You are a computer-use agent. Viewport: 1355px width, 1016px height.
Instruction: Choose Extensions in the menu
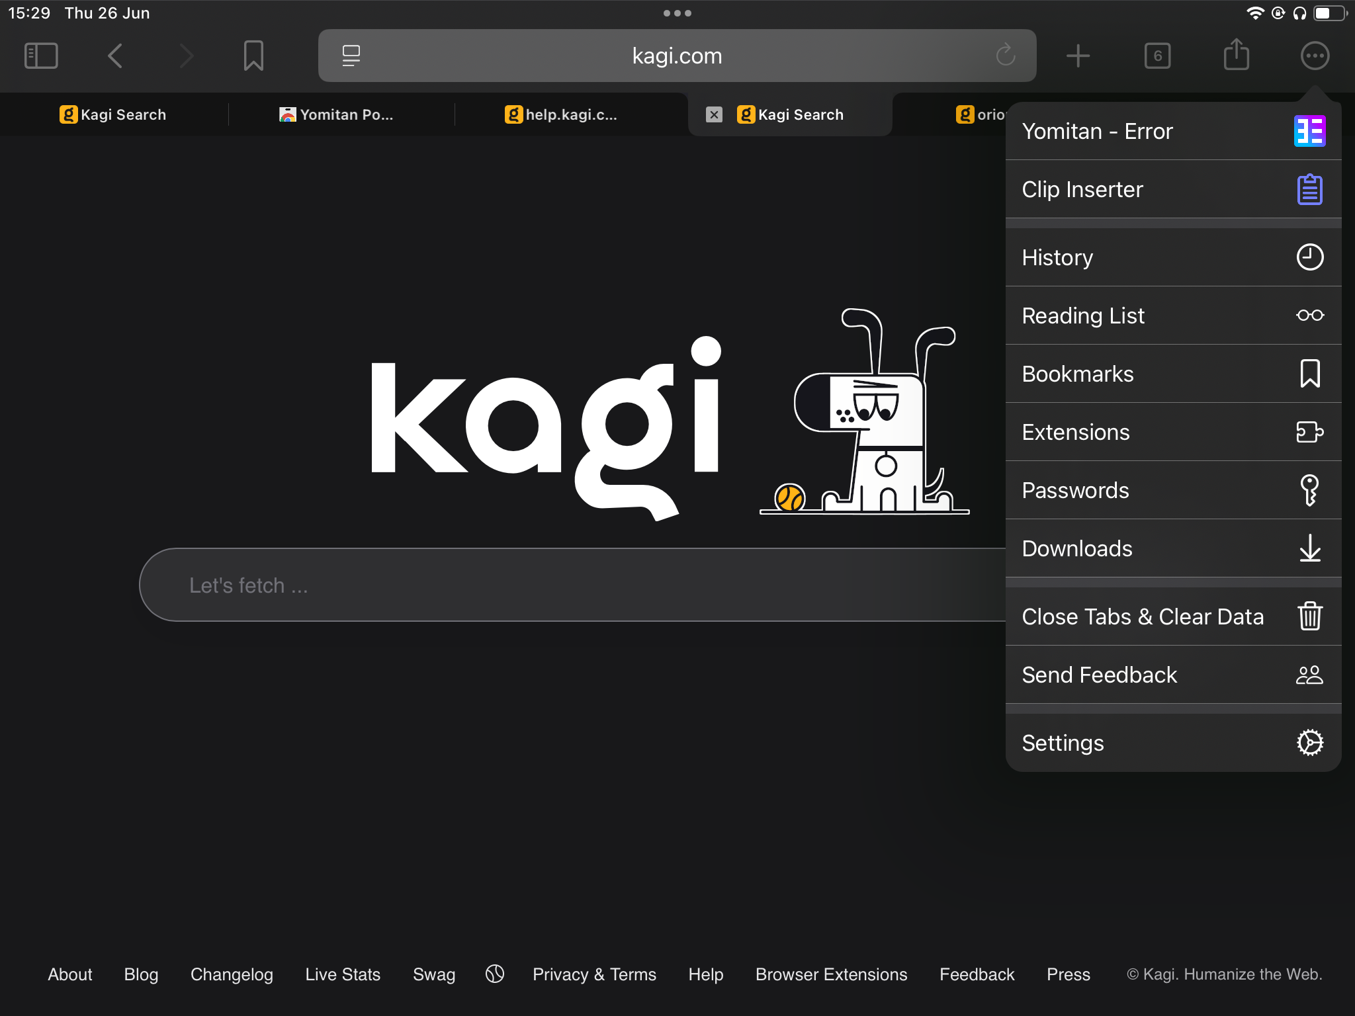[1172, 432]
